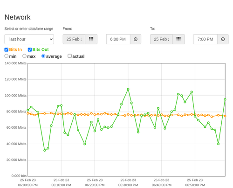The width and height of the screenshot is (233, 188).
Task: Uncheck the Bits In checkbox
Action: coord(7,49)
